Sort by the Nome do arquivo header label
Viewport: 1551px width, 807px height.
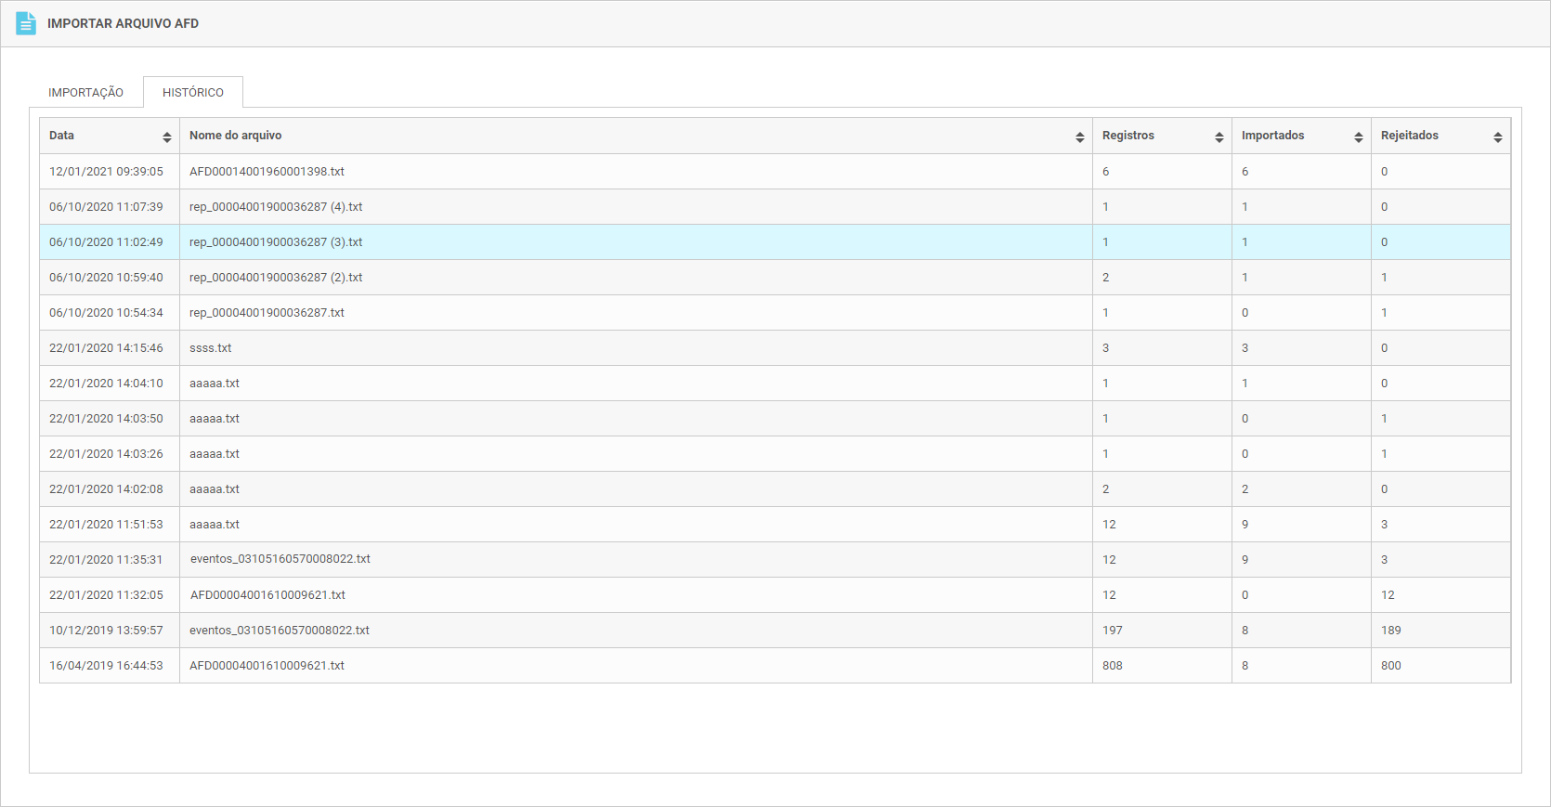click(x=236, y=136)
